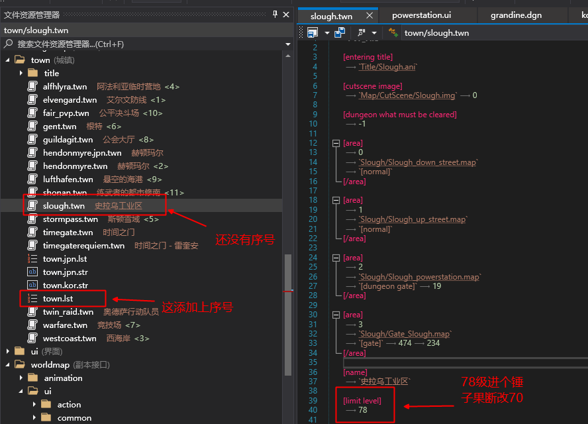The width and height of the screenshot is (588, 424).
Task: Click the file explorer vertical scrollbar thumb
Action: [288, 315]
